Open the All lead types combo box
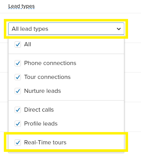Screen dimensions: 141x160 (x=66, y=29)
